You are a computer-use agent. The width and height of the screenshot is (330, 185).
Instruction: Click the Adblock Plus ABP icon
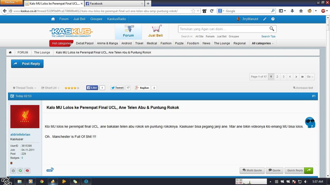323,11
